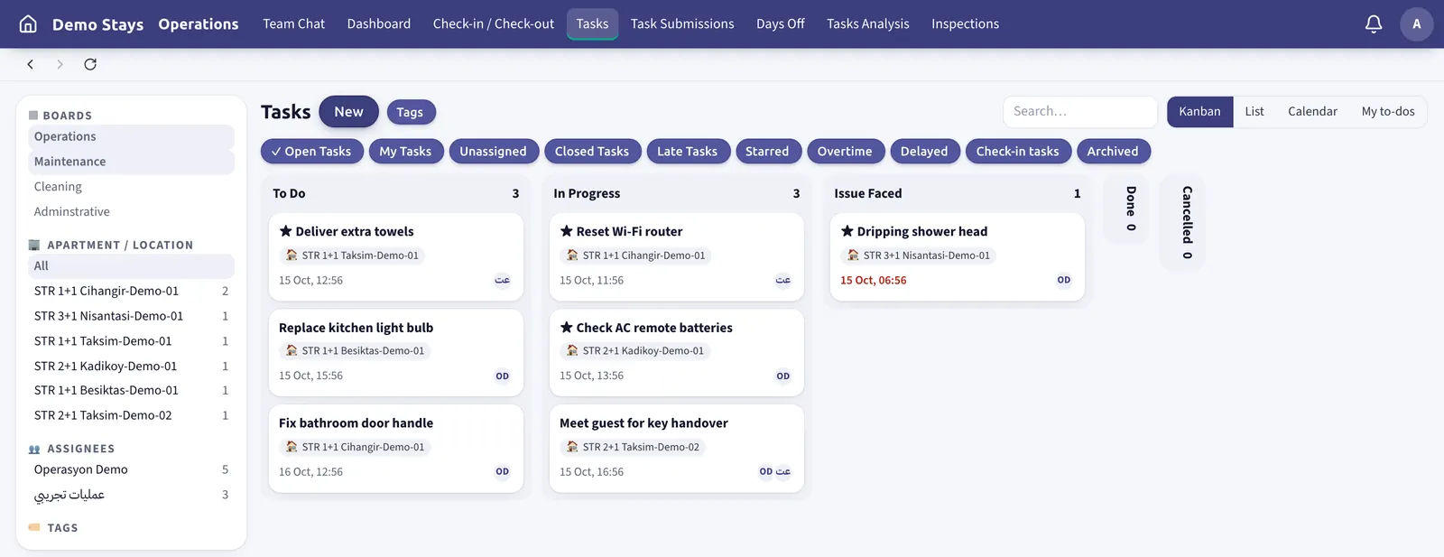This screenshot has width=1444, height=557.
Task: Open the Team Chat menu
Action: click(293, 24)
